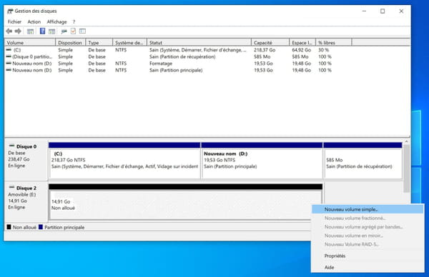Minimize the Gestion des disques window
The image size is (429, 277).
pyautogui.click(x=364, y=11)
